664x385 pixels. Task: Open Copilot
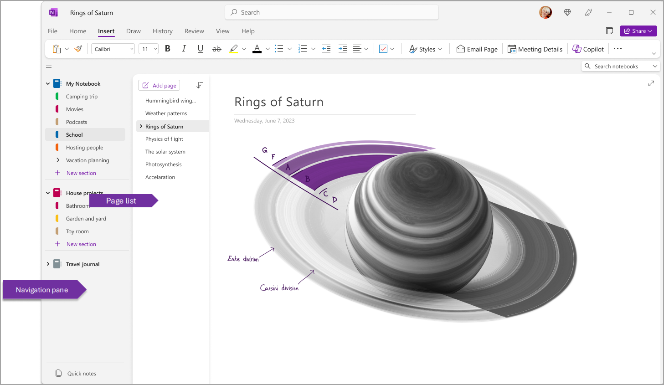tap(588, 49)
